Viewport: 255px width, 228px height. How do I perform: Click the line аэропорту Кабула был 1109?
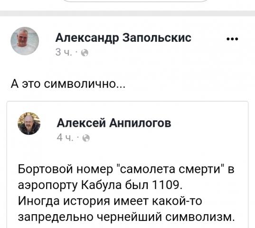pyautogui.click(x=100, y=185)
